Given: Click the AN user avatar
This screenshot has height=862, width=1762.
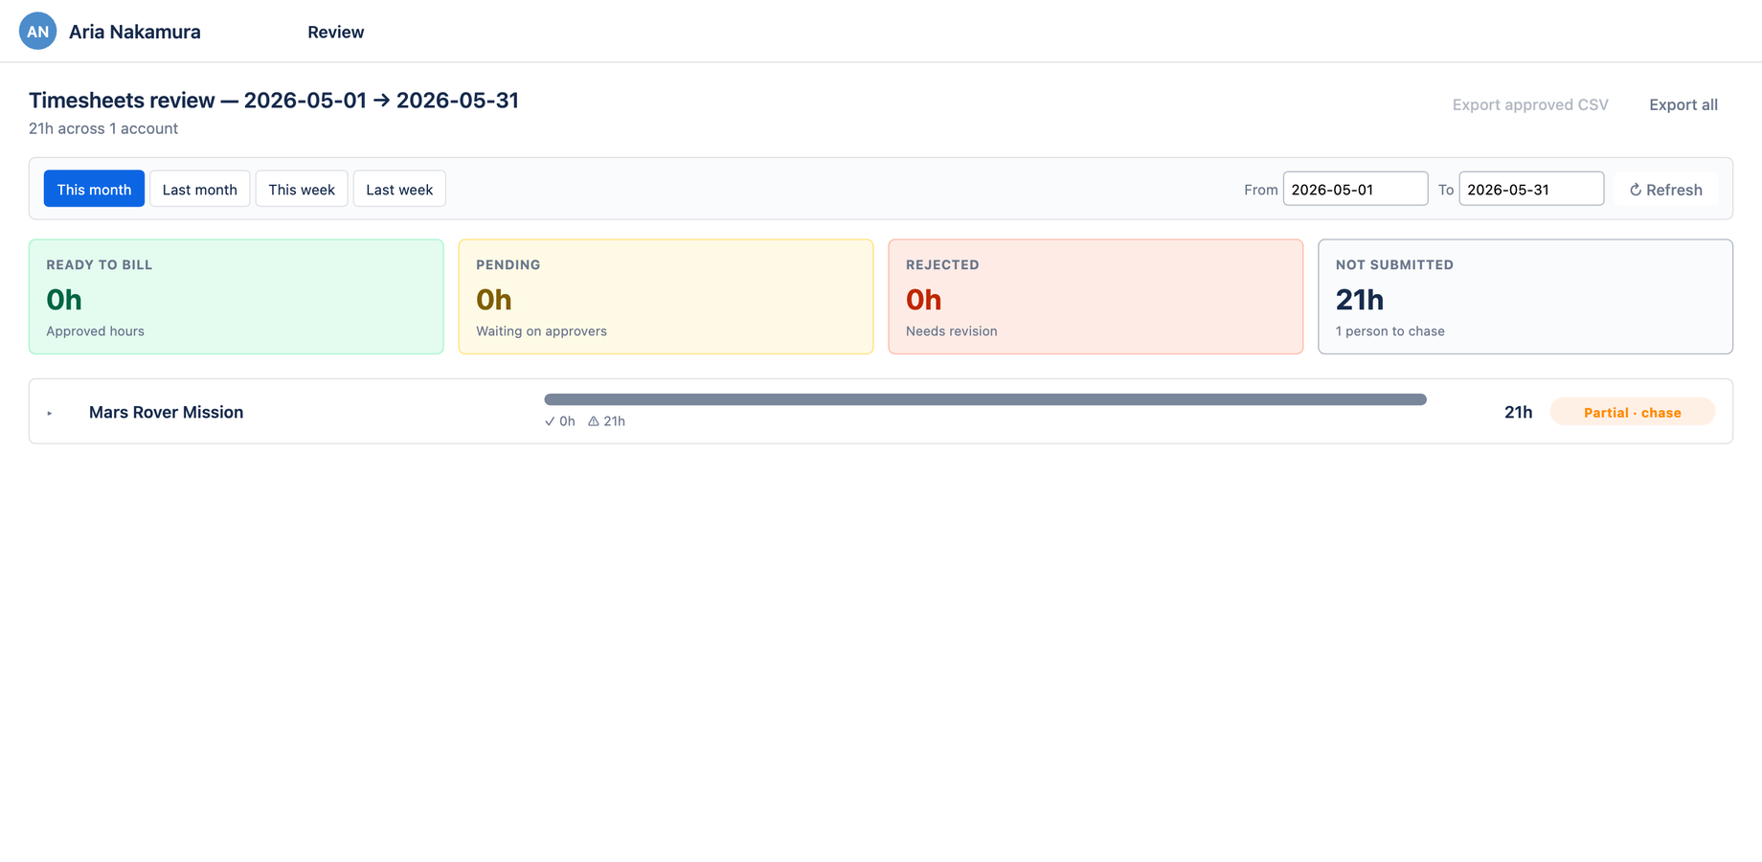Looking at the screenshot, I should 37,32.
